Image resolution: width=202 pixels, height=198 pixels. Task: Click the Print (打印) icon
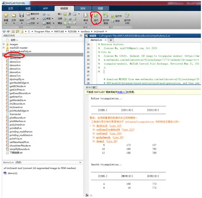pos(28,23)
